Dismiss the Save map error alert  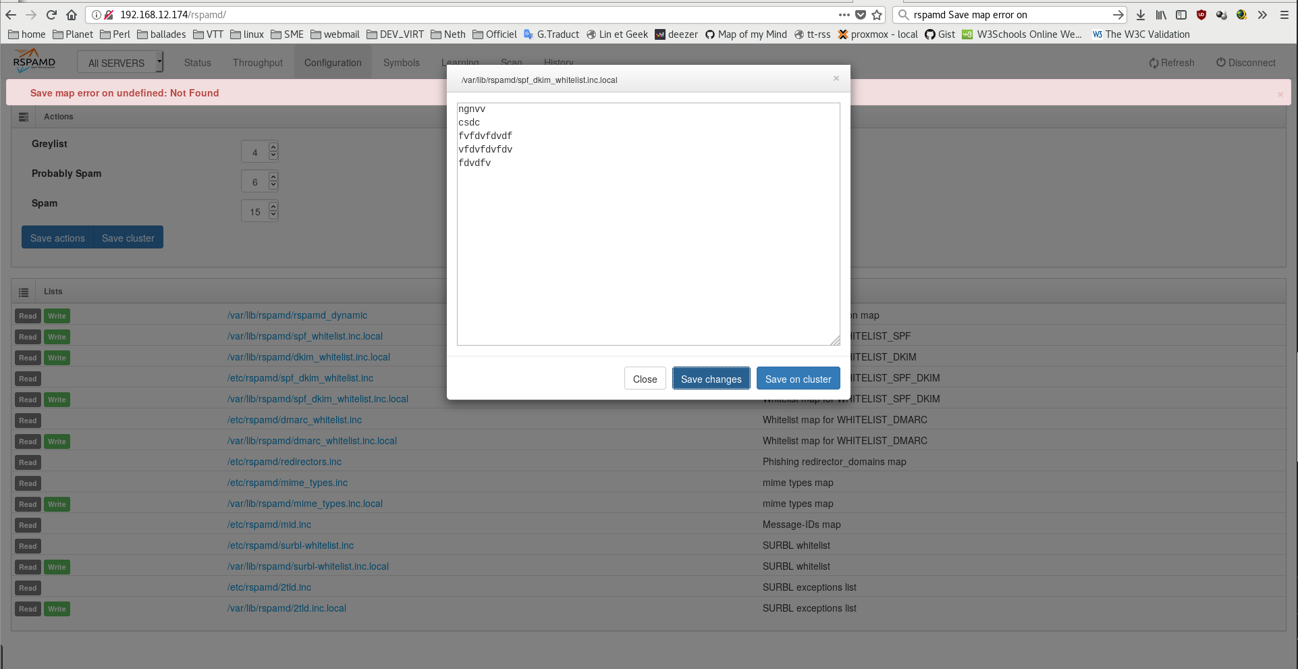pos(1280,95)
